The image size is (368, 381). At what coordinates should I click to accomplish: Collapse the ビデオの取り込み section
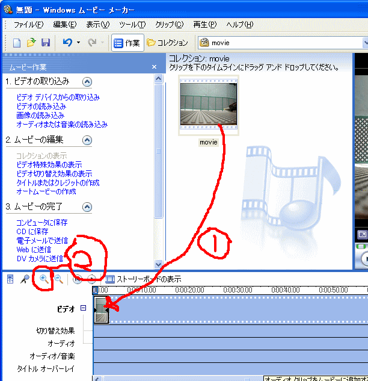[87, 82]
